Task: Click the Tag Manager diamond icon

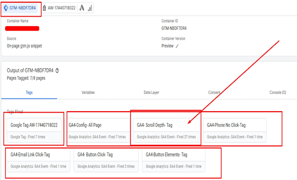Action: [x=6, y=8]
